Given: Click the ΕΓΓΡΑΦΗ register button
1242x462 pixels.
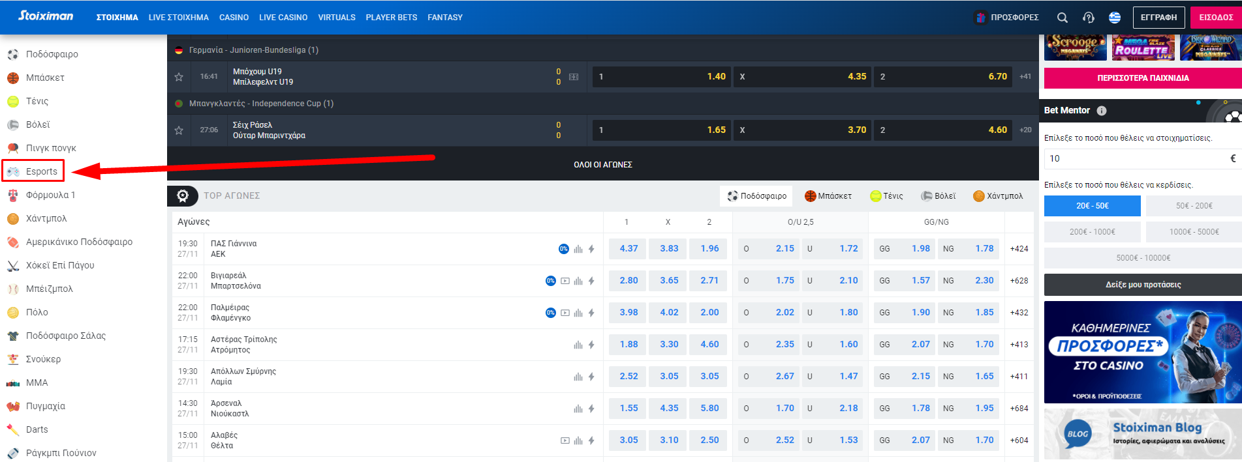Looking at the screenshot, I should 1159,18.
